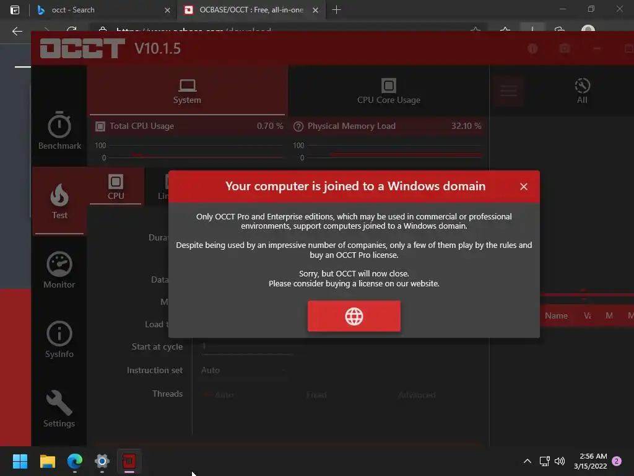Open the SysInfo section
Image resolution: width=634 pixels, height=476 pixels.
pyautogui.click(x=59, y=340)
